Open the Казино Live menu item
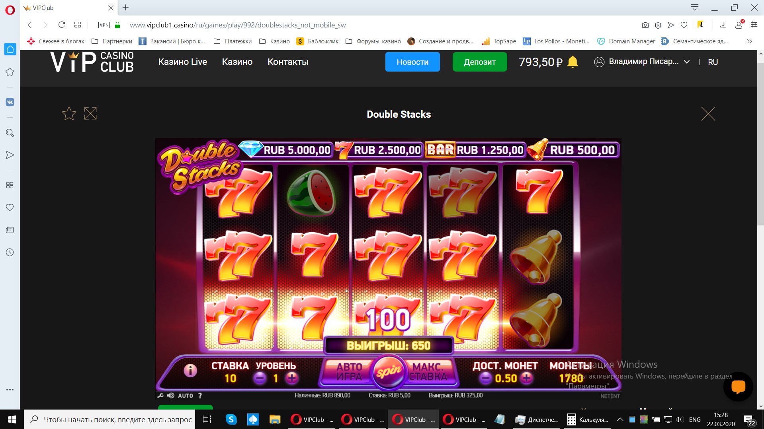This screenshot has width=764, height=429. (x=183, y=62)
